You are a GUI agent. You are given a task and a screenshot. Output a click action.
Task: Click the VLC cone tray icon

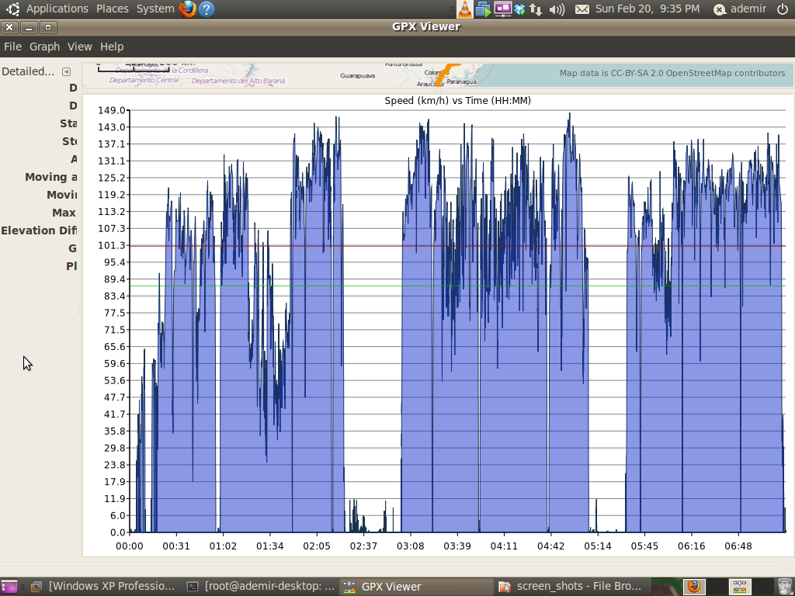pyautogui.click(x=464, y=9)
